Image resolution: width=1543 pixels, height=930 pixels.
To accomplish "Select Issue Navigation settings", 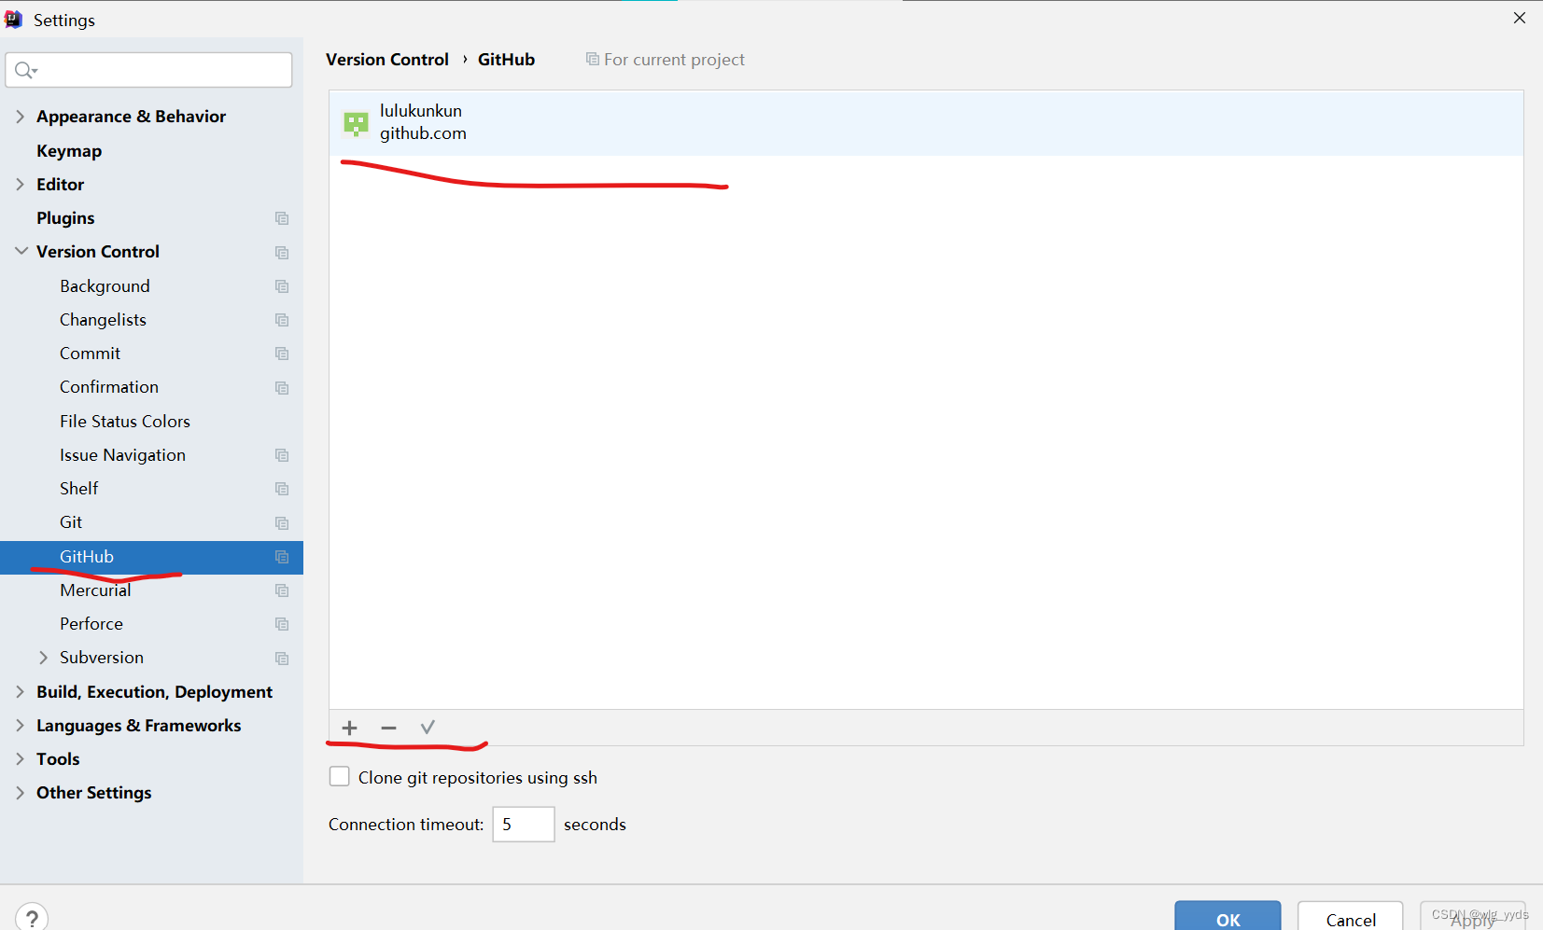I will [122, 455].
